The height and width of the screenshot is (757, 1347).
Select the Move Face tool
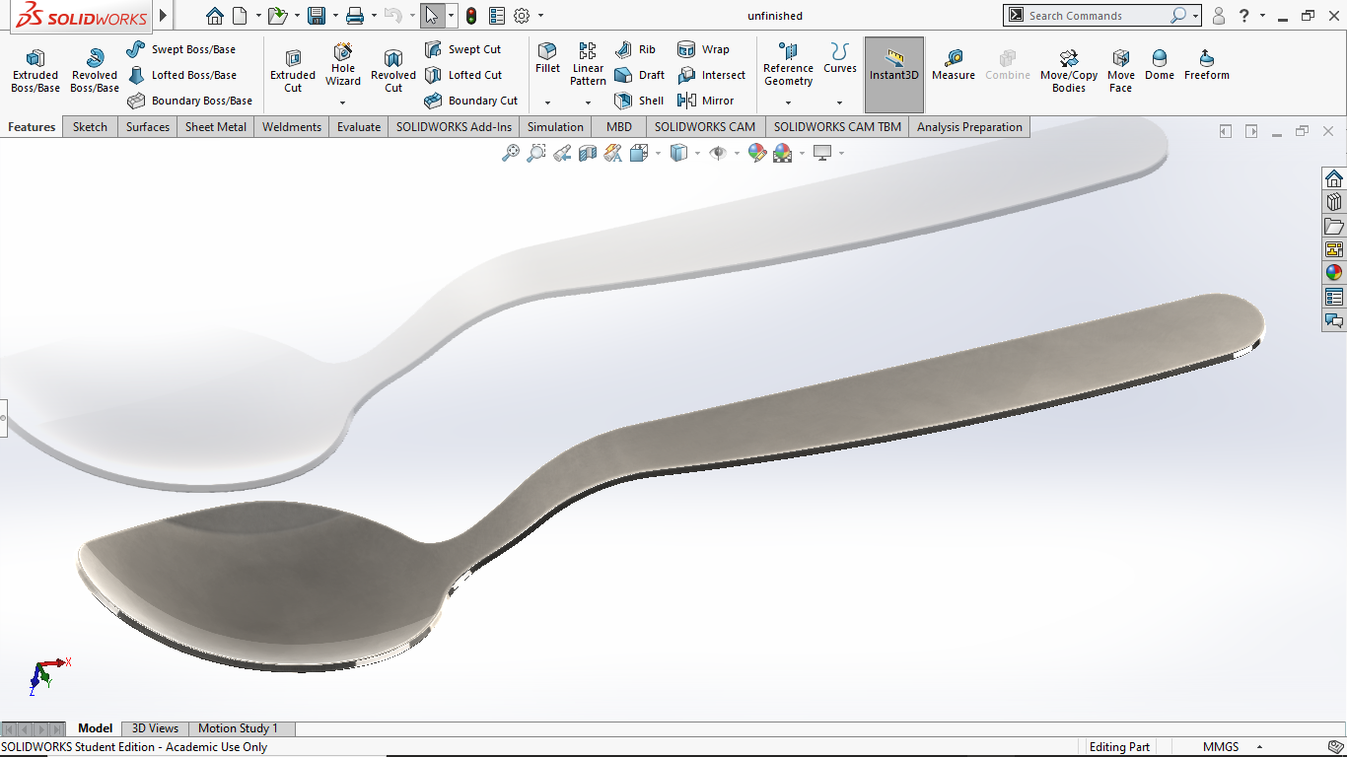pyautogui.click(x=1121, y=71)
